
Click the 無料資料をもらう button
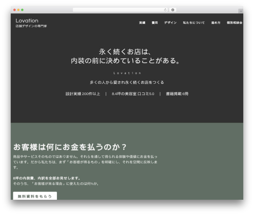pos(35,196)
